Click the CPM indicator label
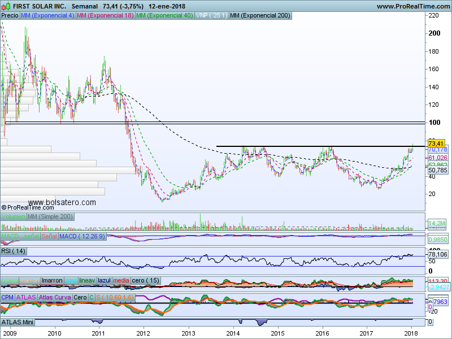The image size is (452, 339). (7, 297)
